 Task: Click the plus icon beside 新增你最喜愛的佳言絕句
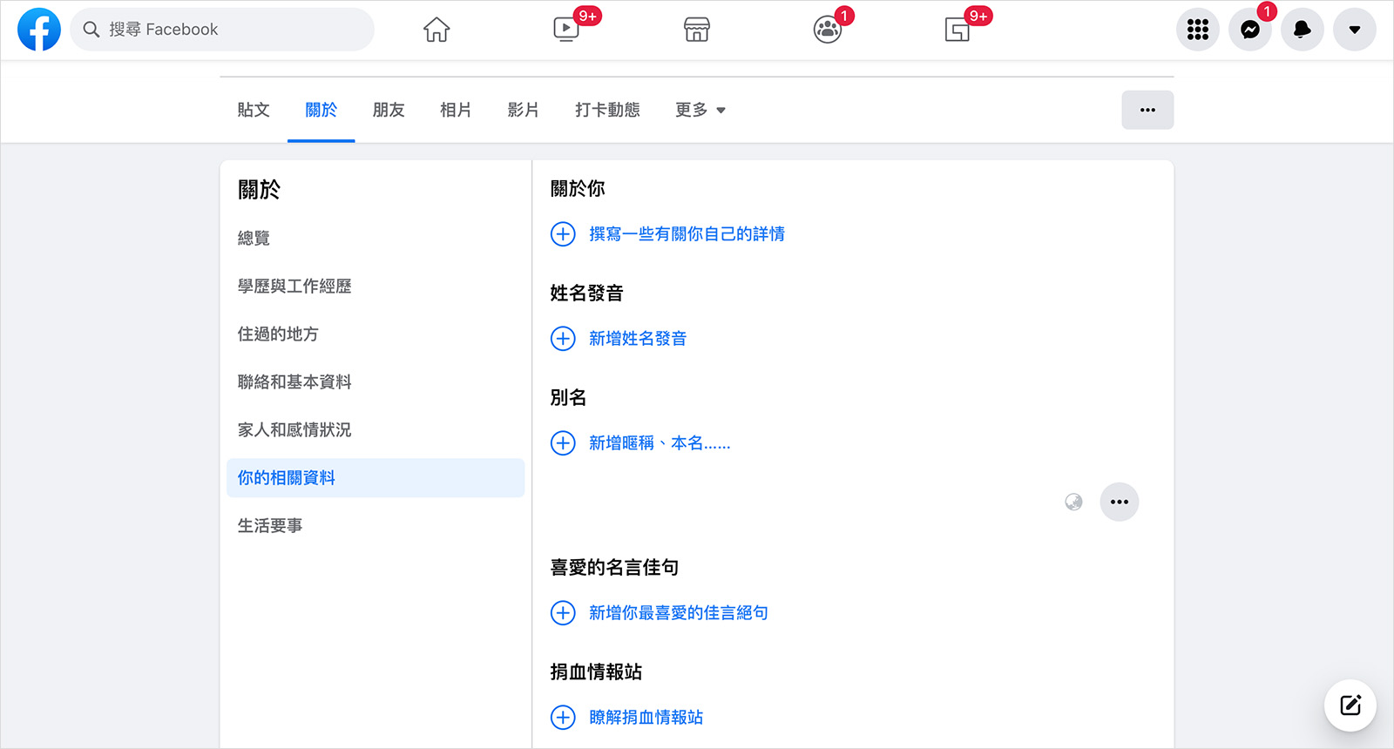click(563, 612)
